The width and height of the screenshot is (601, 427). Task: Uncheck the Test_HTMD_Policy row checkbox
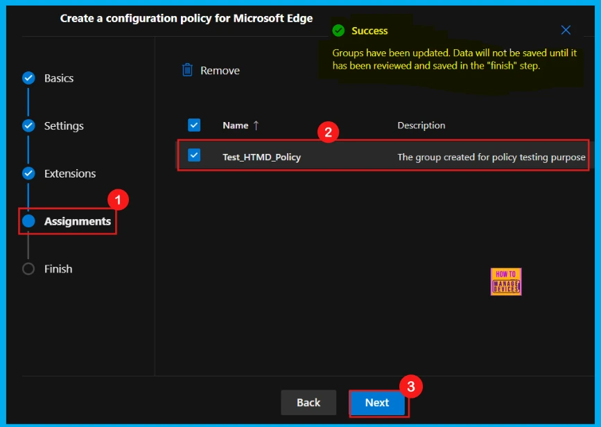[x=194, y=155]
